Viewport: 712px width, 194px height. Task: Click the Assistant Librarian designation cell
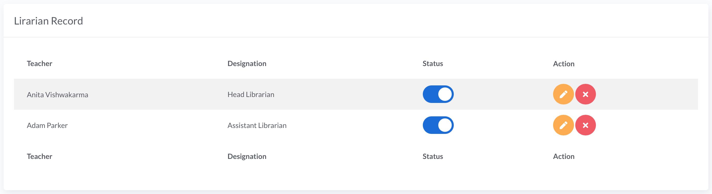(257, 125)
